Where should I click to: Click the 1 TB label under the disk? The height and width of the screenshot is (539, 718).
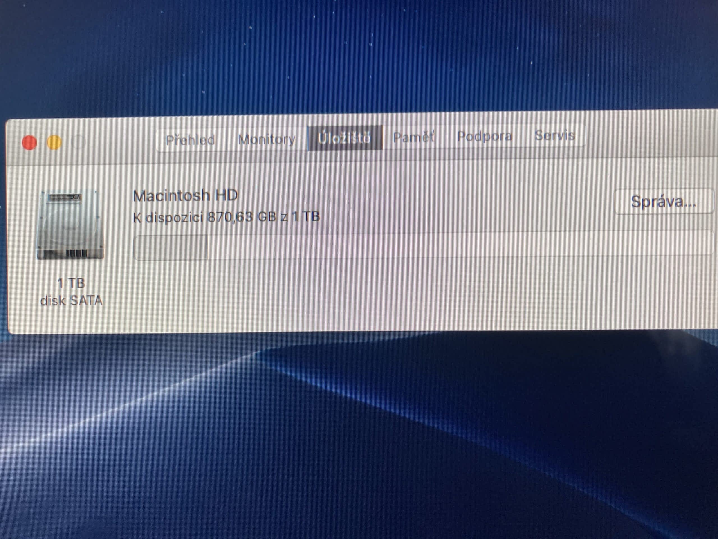pyautogui.click(x=71, y=283)
